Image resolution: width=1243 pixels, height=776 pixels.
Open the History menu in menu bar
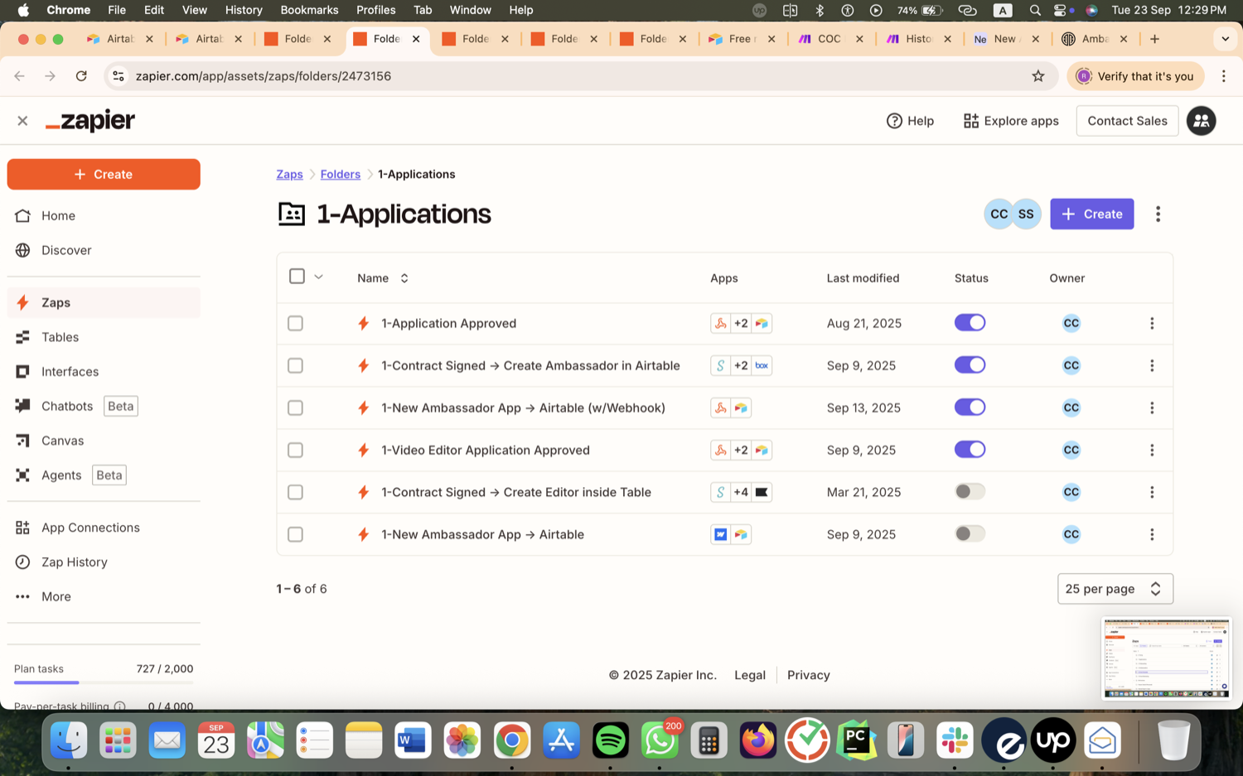[x=244, y=10]
